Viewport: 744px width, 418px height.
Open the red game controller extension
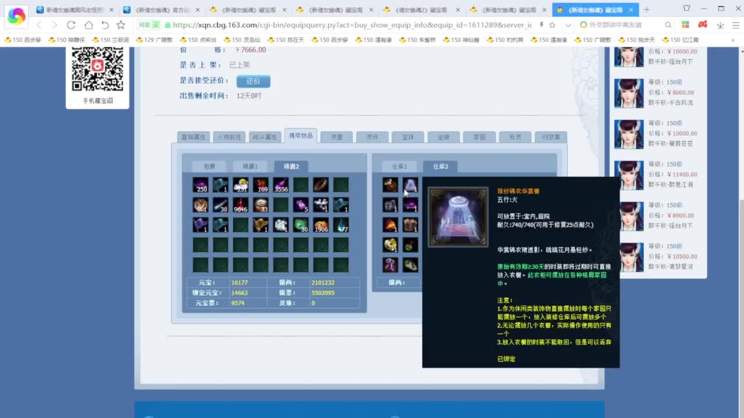(703, 25)
